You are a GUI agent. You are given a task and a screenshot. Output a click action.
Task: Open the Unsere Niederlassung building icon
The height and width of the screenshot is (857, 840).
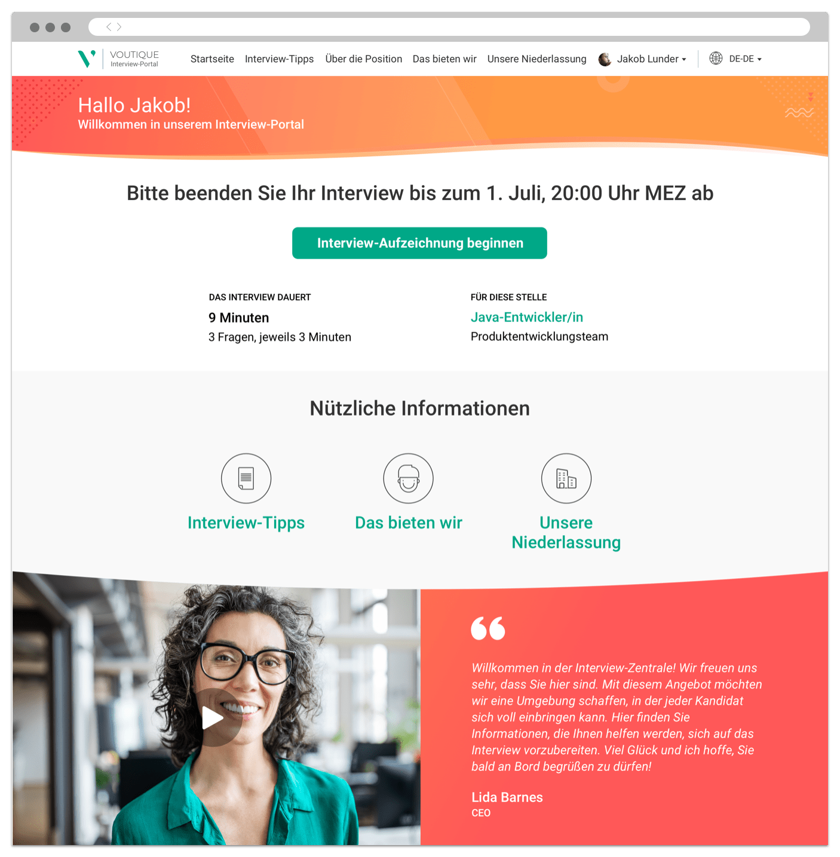pyautogui.click(x=566, y=478)
